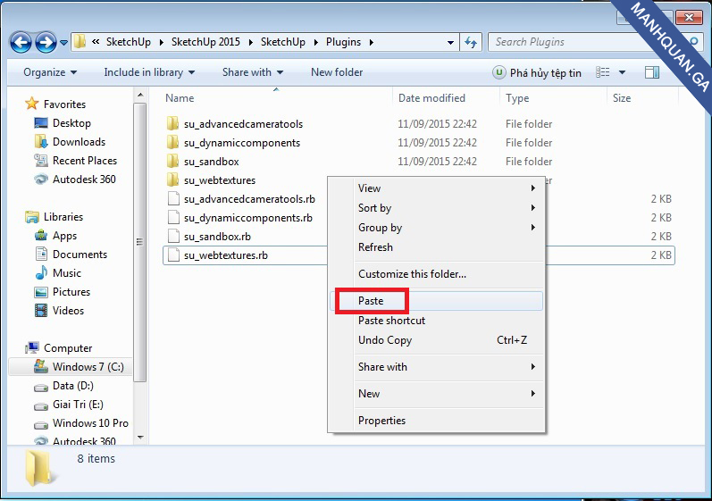Select Windows 7 (C:) drive
The height and width of the screenshot is (501, 712).
tap(71, 367)
